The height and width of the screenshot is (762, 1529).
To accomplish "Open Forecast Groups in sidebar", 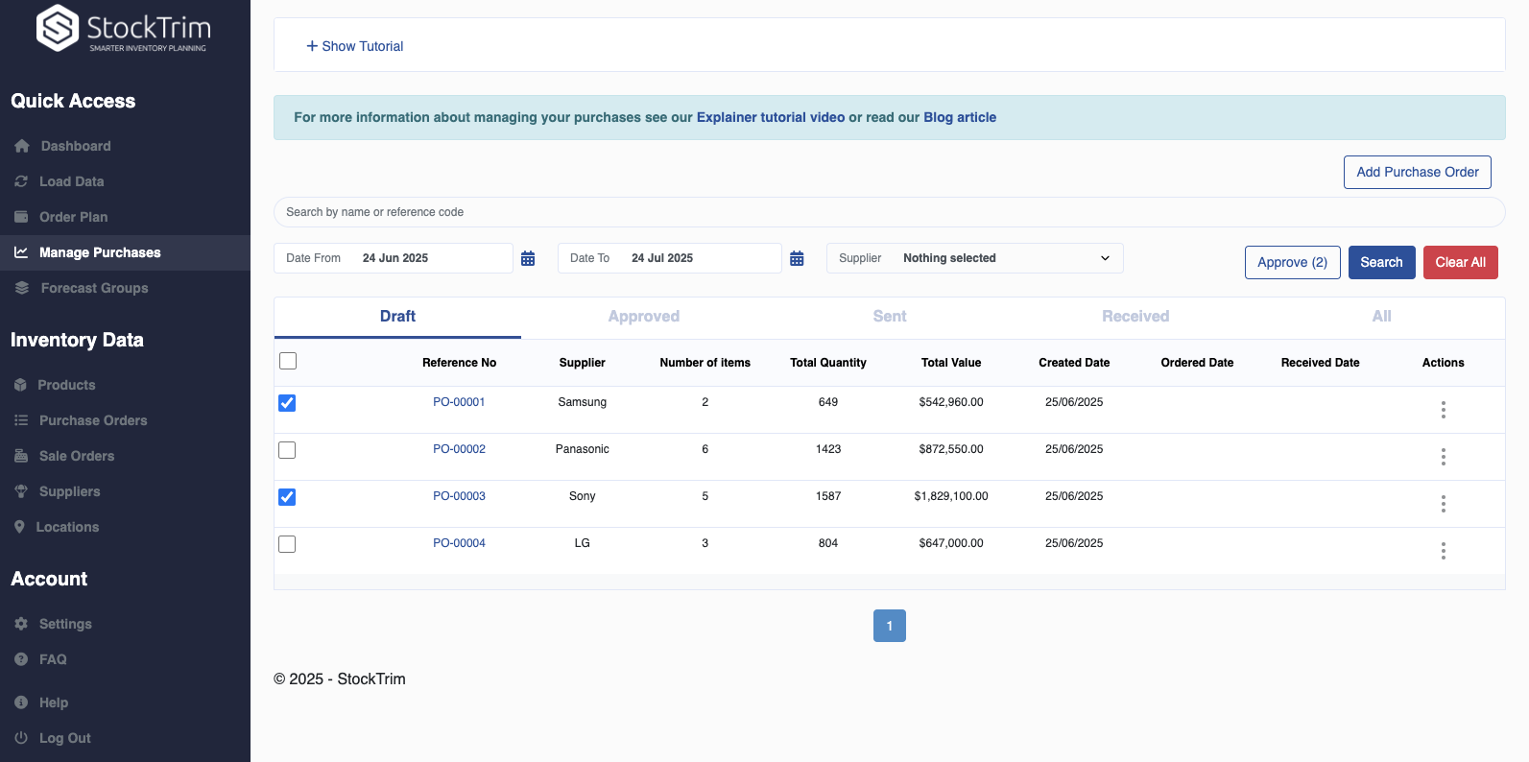I will [94, 288].
